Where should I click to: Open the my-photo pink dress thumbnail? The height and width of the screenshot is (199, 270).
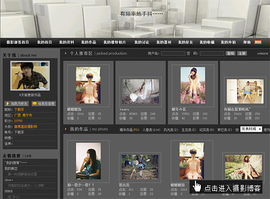(192, 161)
